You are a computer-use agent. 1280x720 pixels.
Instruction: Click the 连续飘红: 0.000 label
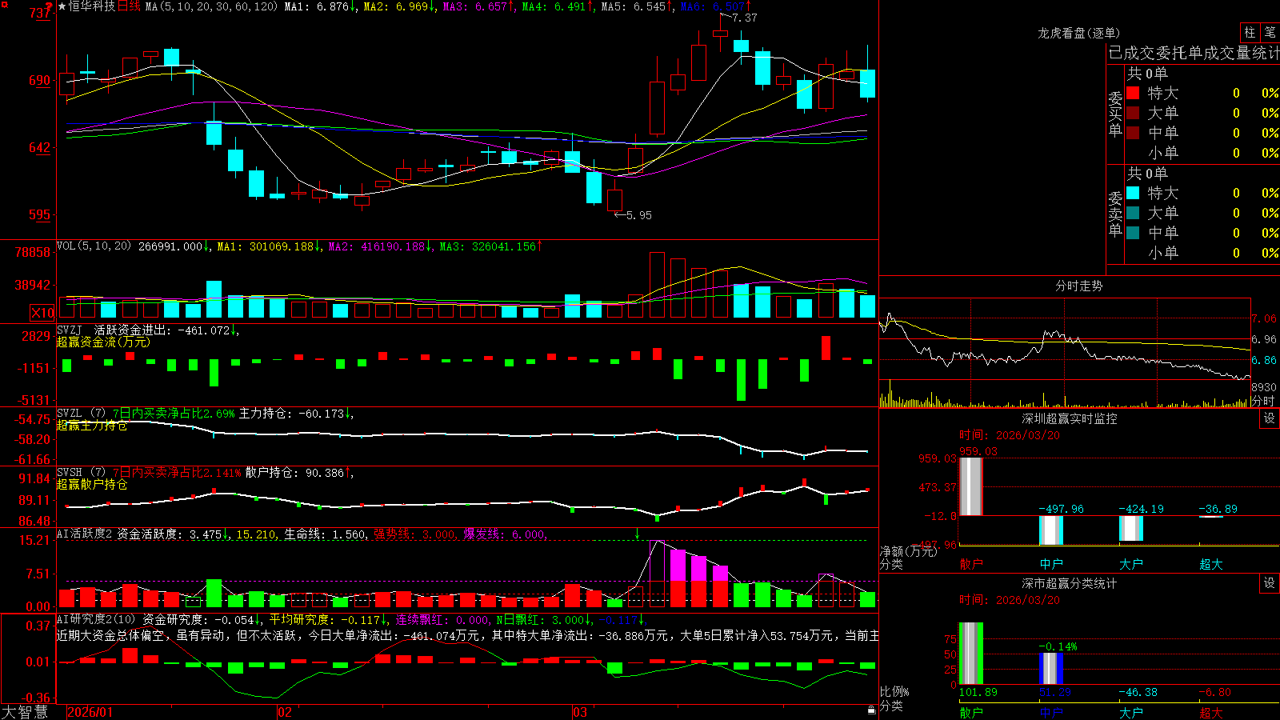click(442, 619)
